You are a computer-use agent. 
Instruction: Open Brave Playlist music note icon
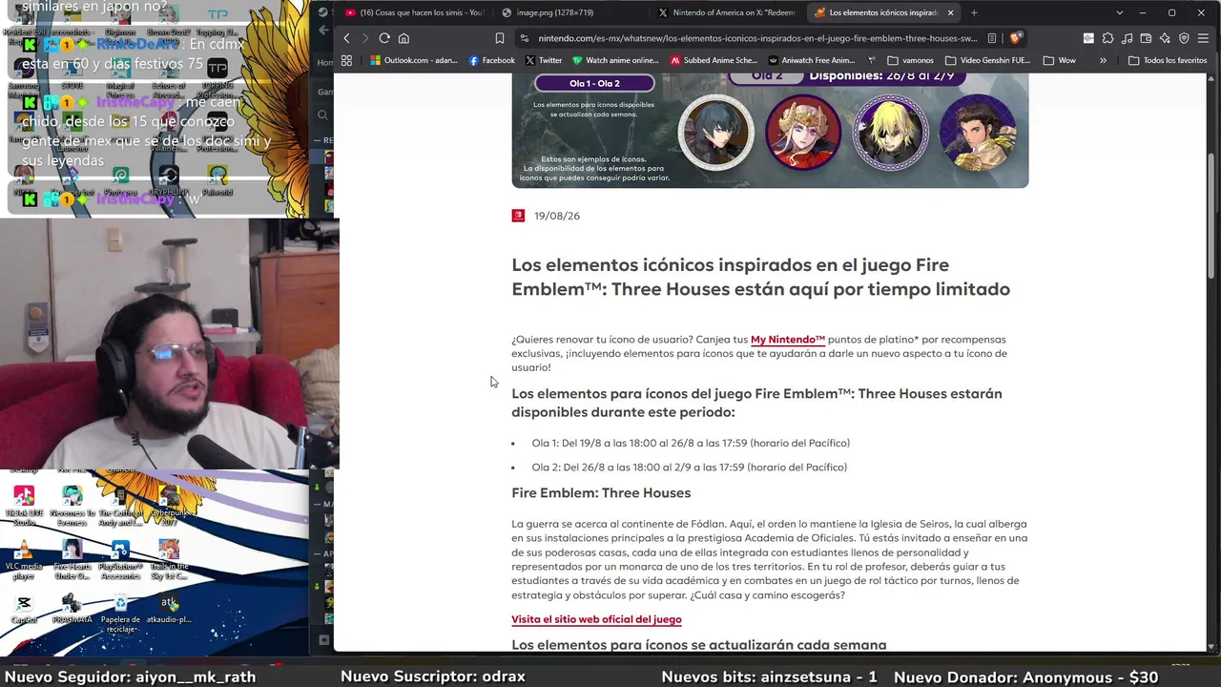[x=1127, y=38]
